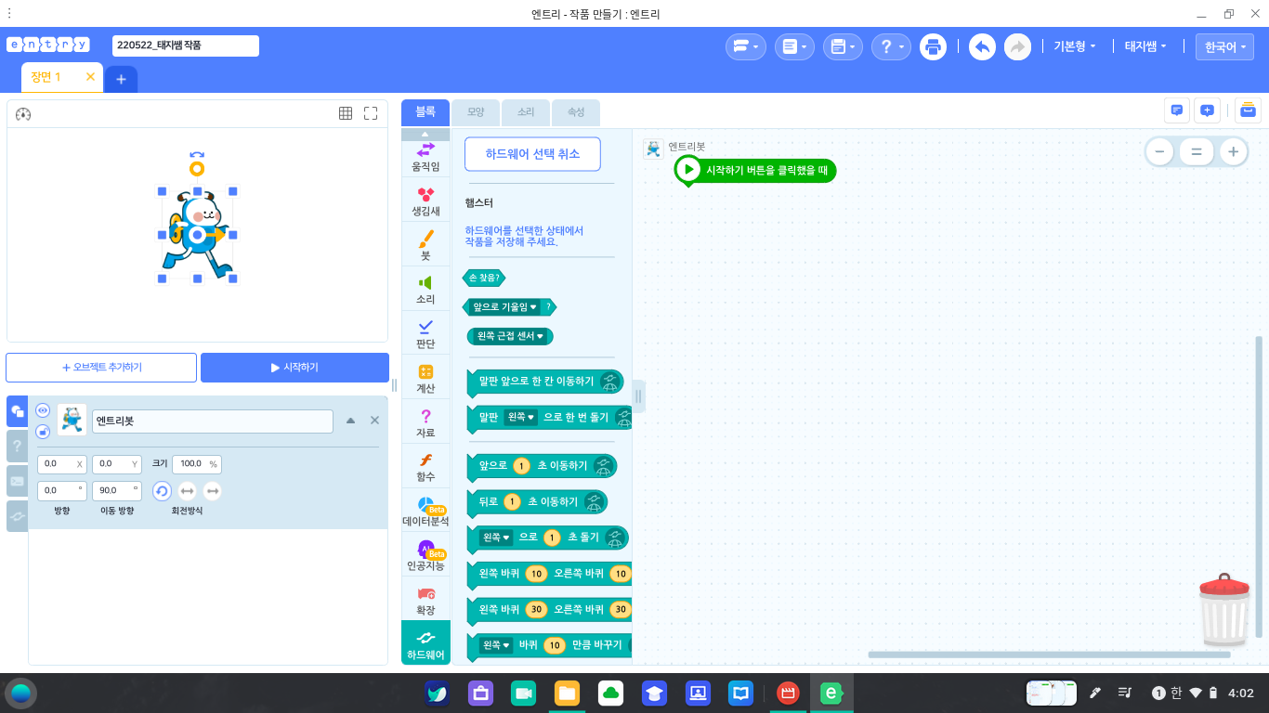Viewport: 1269px width, 713px height.
Task: Click the workspace horizontal scrollbar
Action: [x=1049, y=655]
